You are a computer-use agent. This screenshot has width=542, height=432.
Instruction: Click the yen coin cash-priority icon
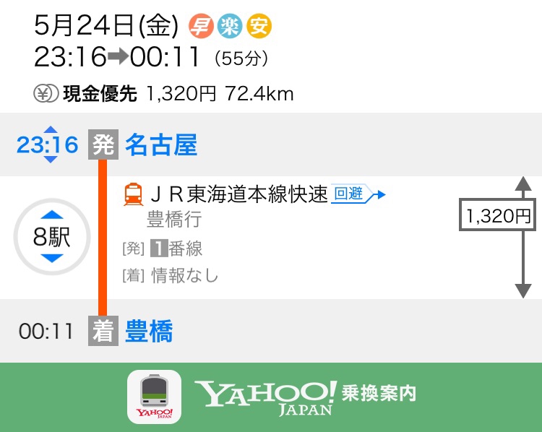(x=46, y=94)
